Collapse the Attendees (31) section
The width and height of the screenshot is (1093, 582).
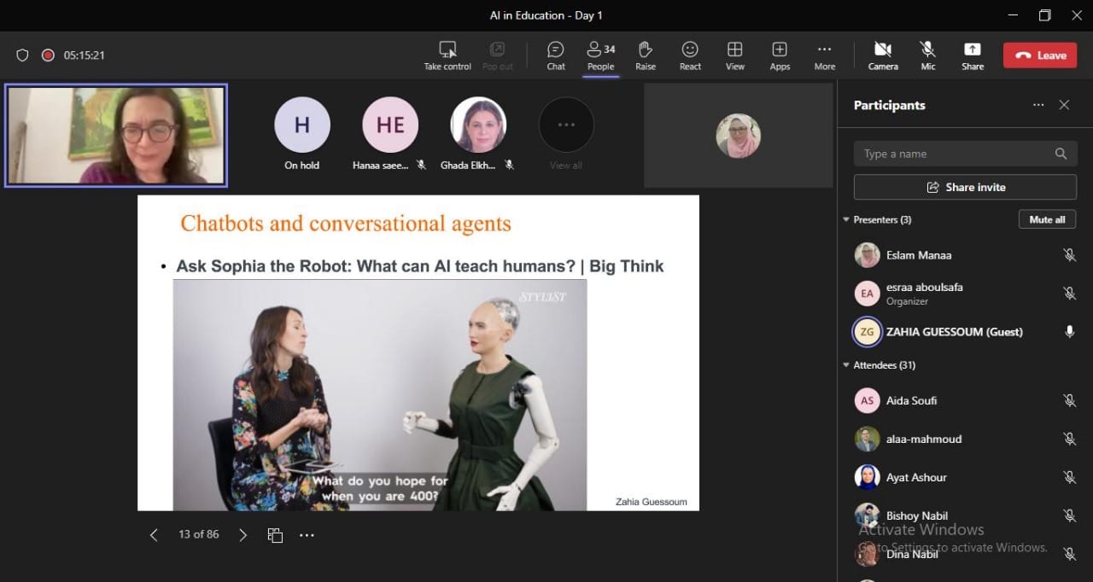coord(846,365)
